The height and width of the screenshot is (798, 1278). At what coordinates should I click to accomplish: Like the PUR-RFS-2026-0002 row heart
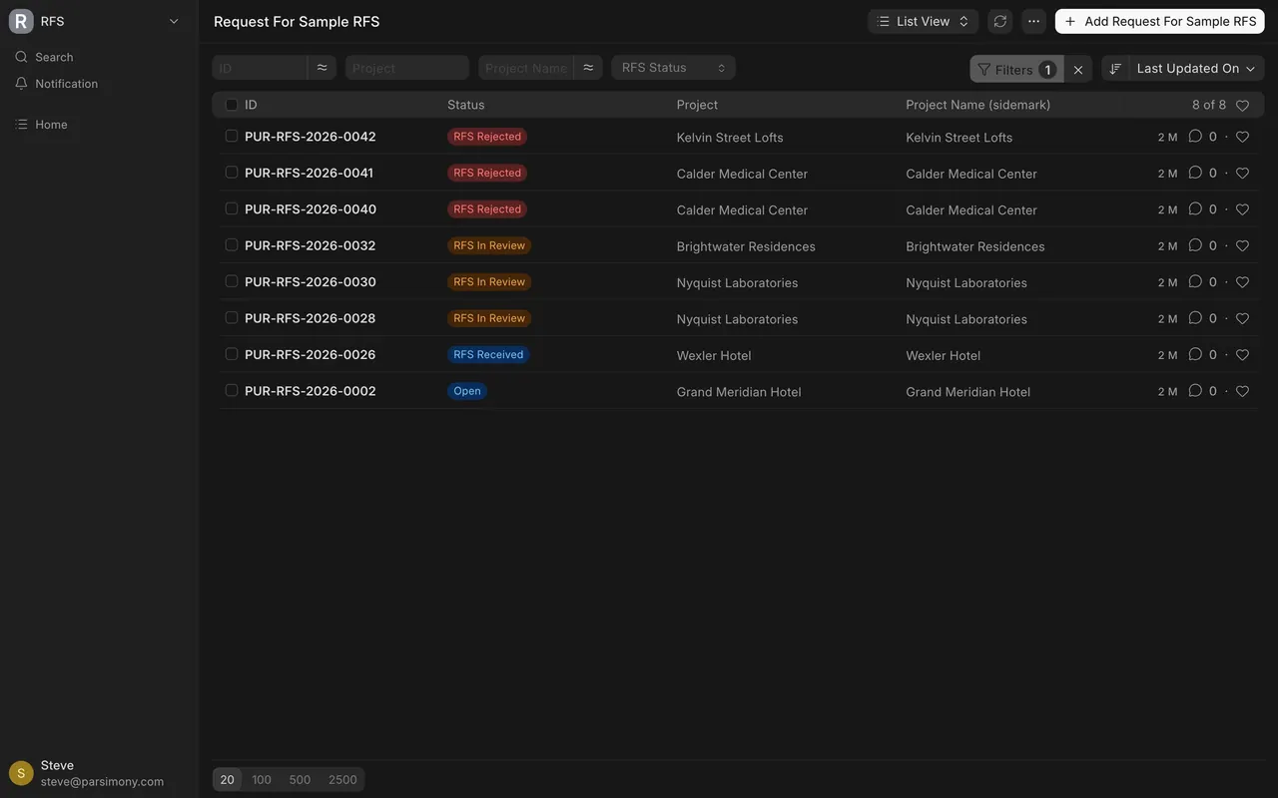click(x=1242, y=392)
